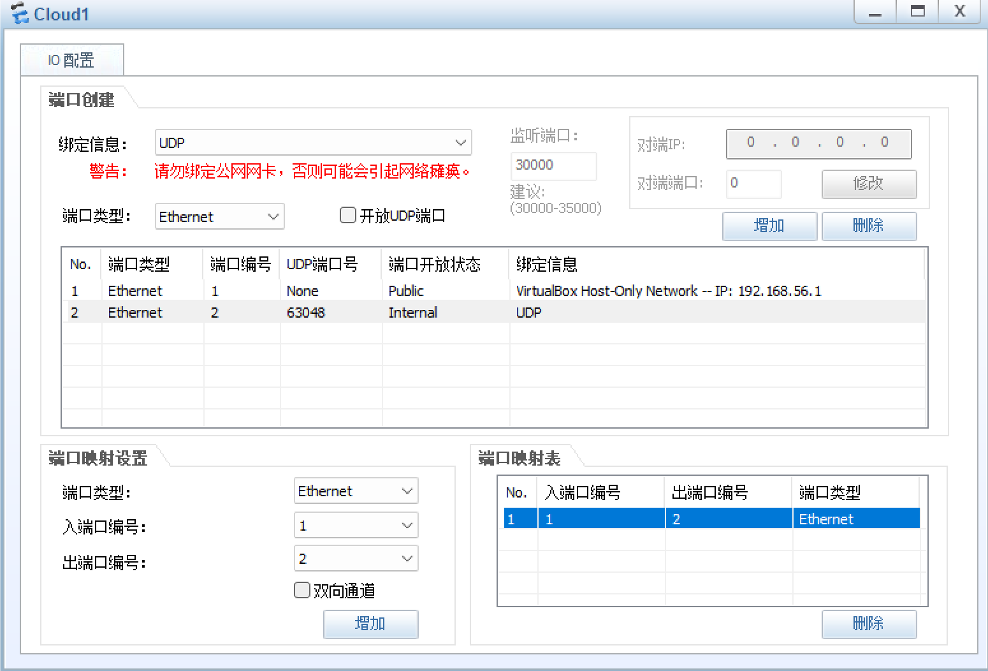Click 增加 button to add port mapping
This screenshot has width=988, height=671.
pos(370,624)
